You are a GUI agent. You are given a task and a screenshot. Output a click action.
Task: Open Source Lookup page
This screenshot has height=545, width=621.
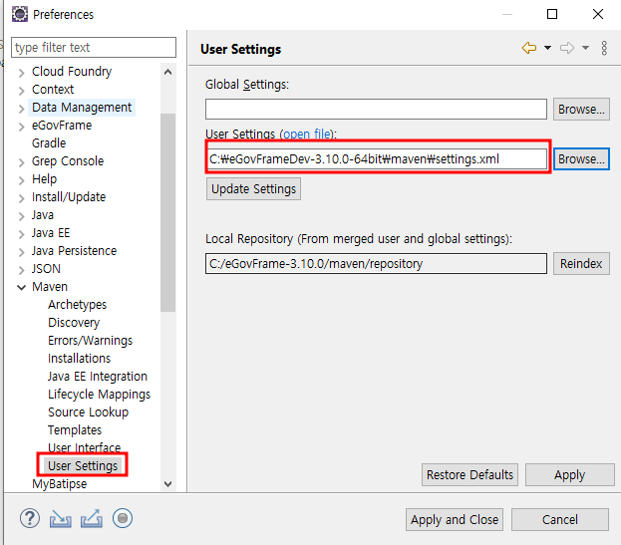click(88, 412)
